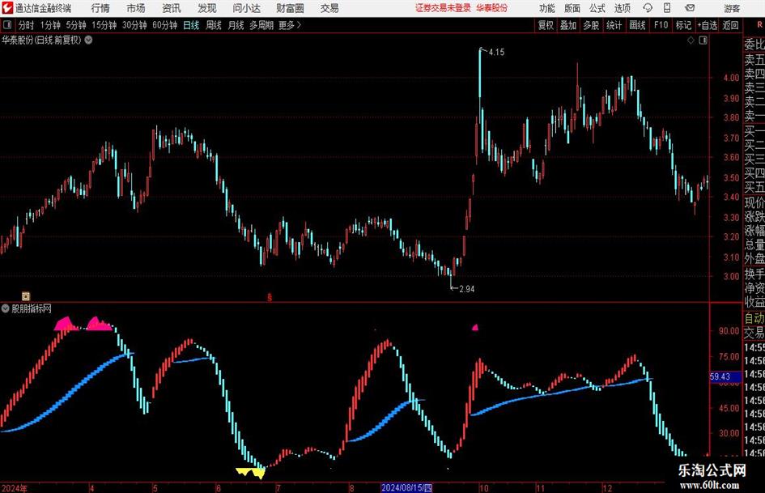The height and width of the screenshot is (493, 765).
Task: Switch to 5分钟 period
Action: (76, 25)
